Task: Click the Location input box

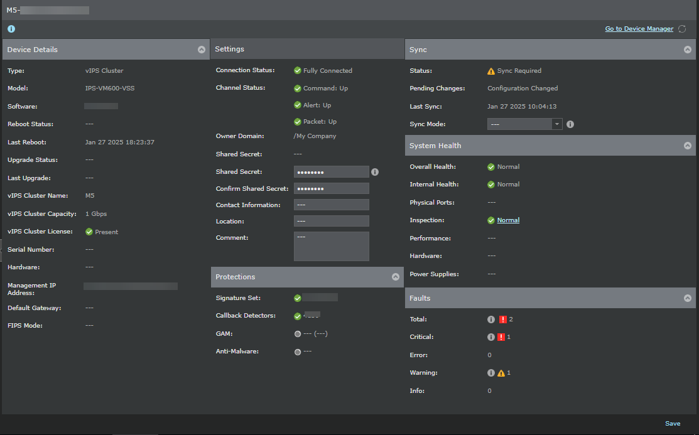Action: tap(331, 221)
